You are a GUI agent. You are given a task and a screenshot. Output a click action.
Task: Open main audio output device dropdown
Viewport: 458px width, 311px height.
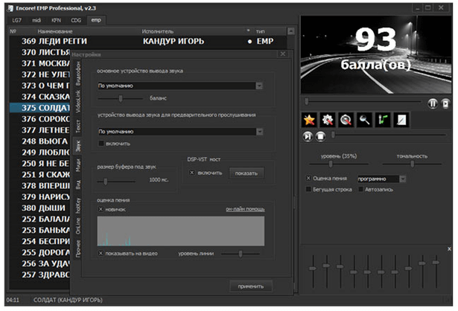(x=258, y=86)
